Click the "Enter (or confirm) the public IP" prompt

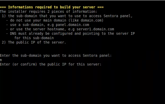51,64
